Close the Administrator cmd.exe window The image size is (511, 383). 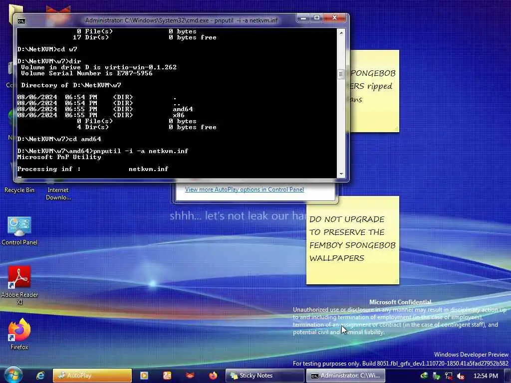click(x=334, y=18)
